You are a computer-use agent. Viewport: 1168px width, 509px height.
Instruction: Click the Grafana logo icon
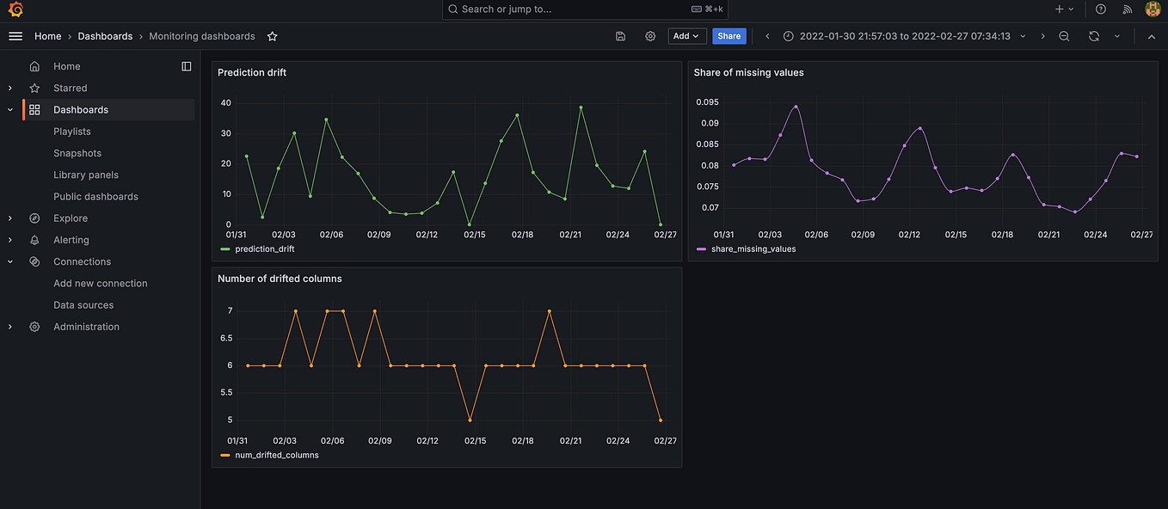[x=14, y=9]
